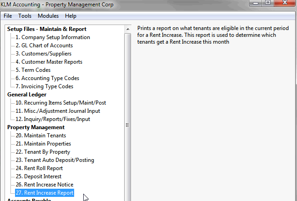297x201 pixels.
Task: Close the KLM Accounting window
Action: click(285, 3)
